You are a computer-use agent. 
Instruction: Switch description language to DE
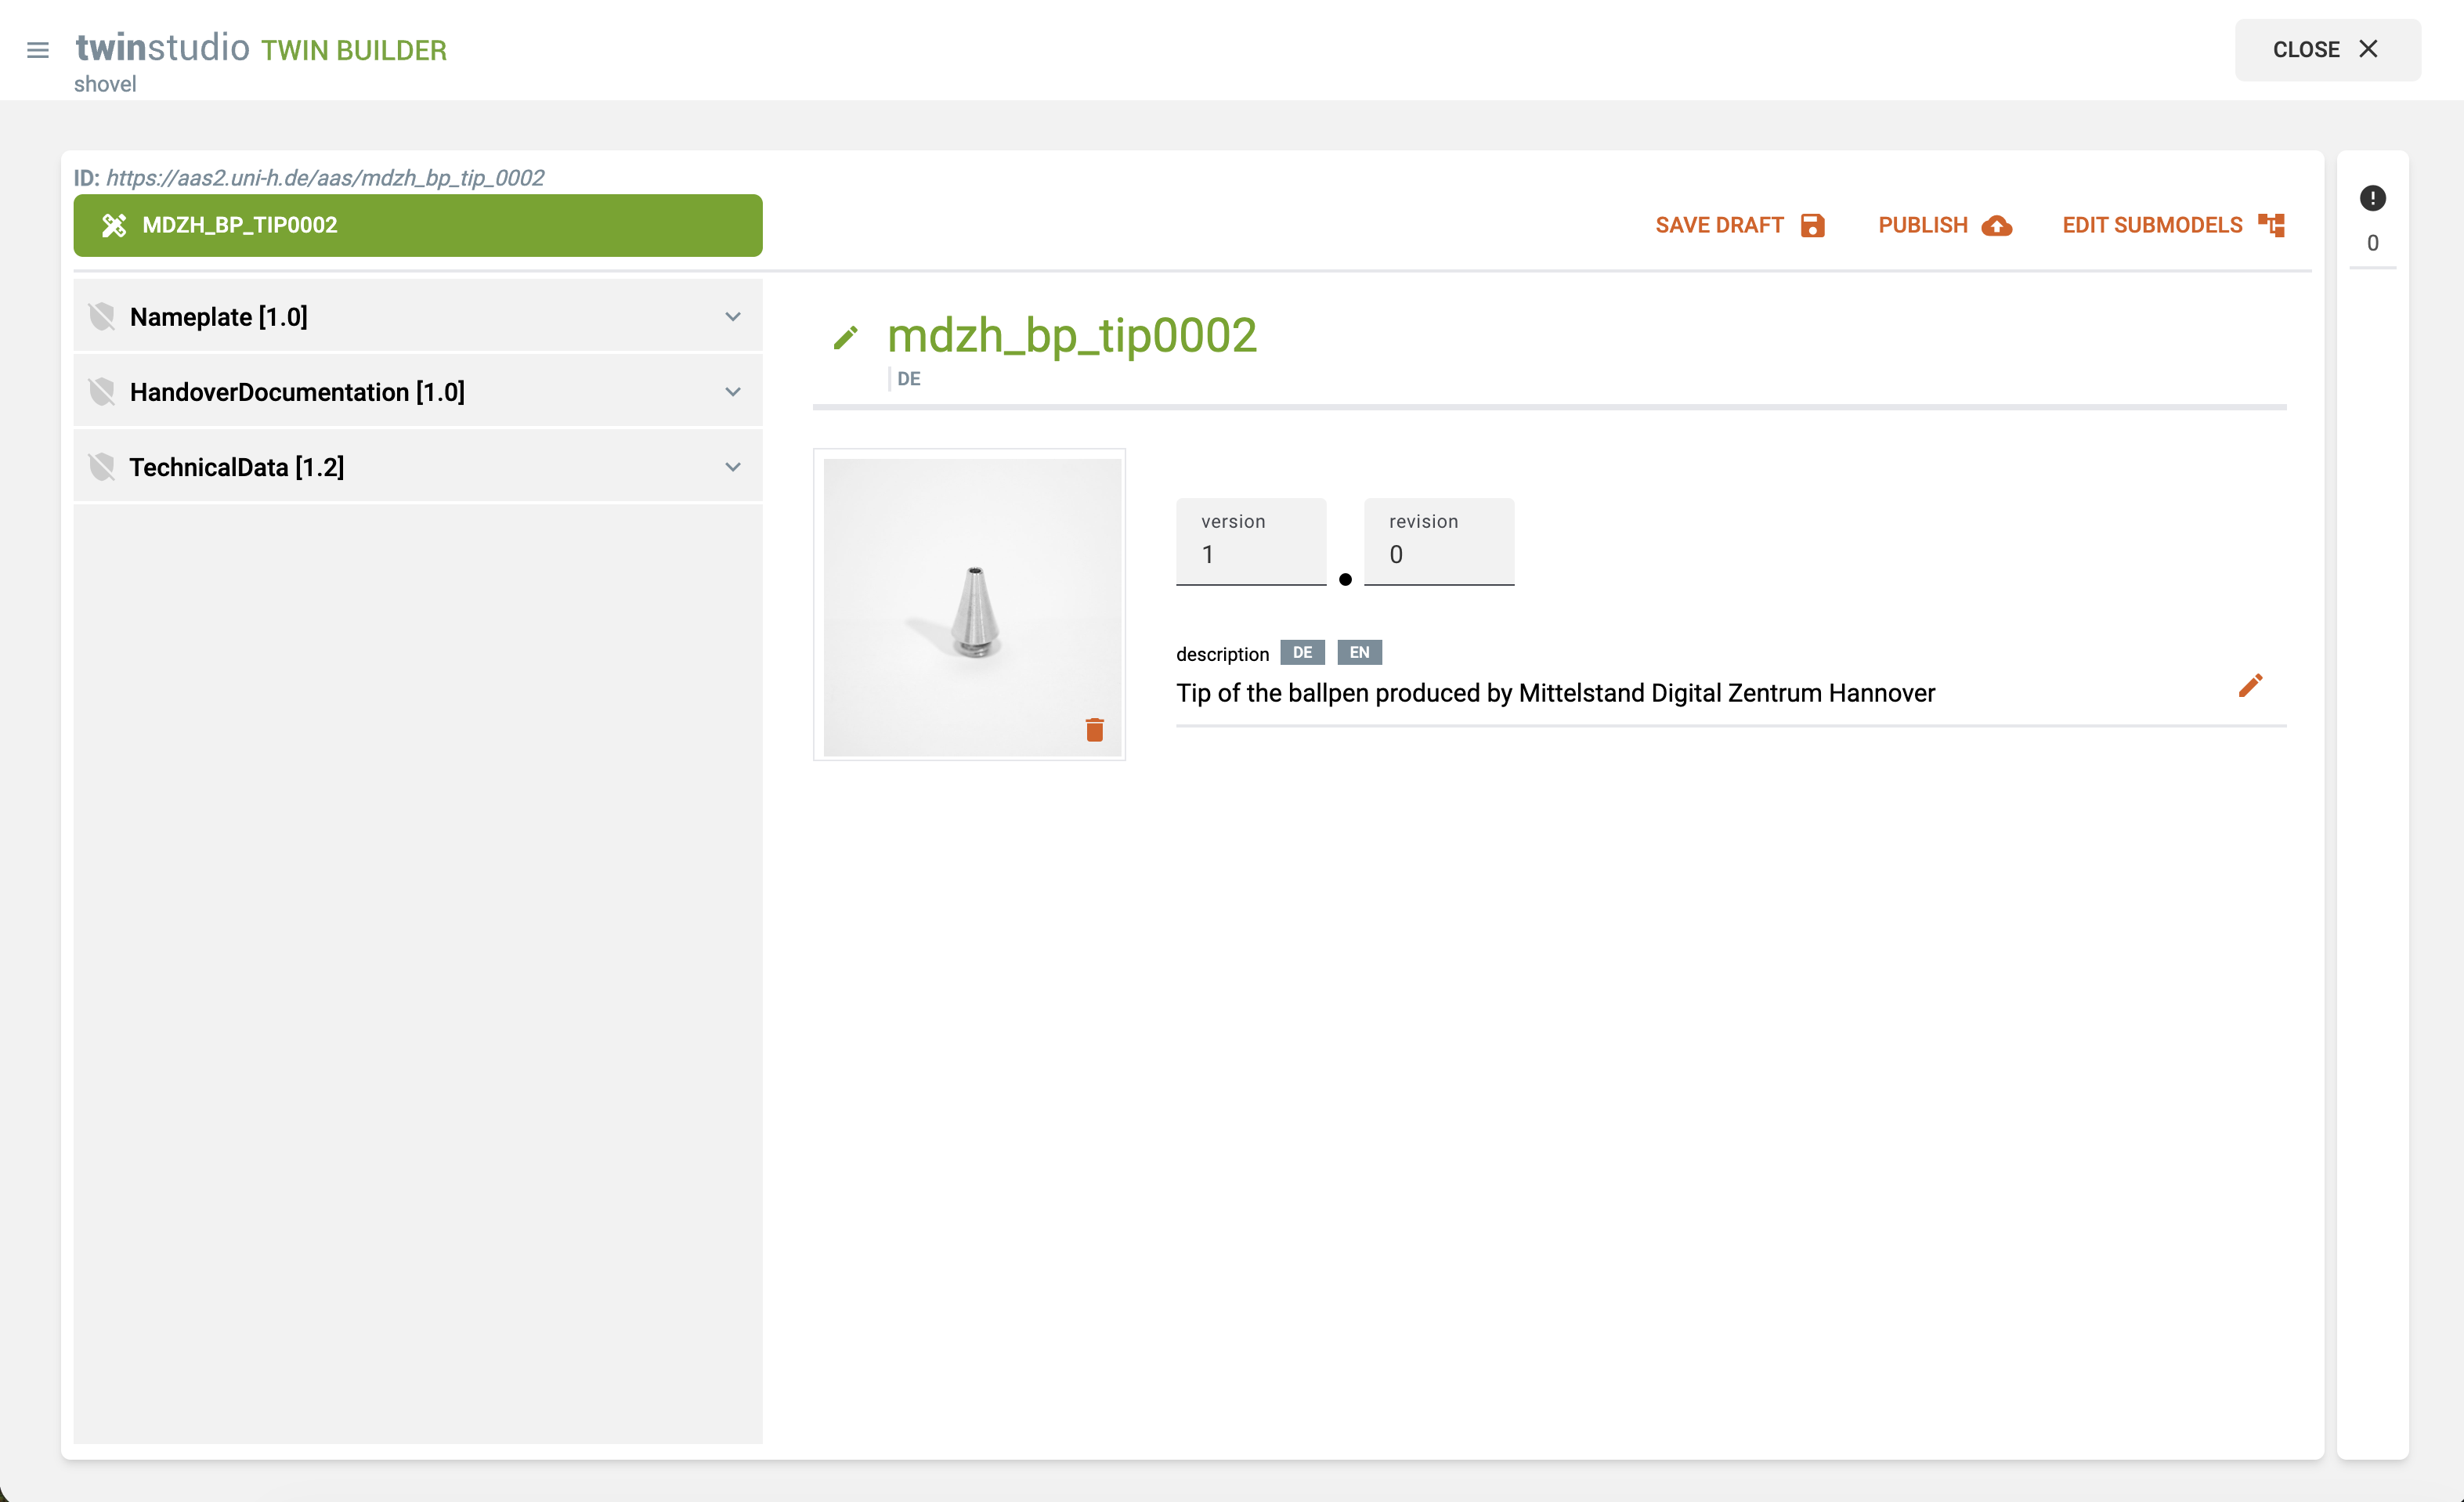tap(1302, 653)
